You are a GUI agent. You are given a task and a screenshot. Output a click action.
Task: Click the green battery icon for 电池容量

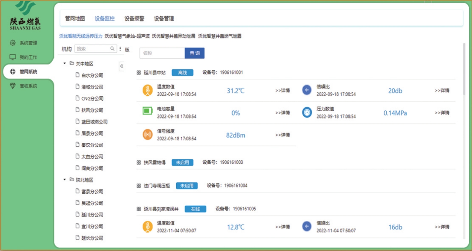148,111
